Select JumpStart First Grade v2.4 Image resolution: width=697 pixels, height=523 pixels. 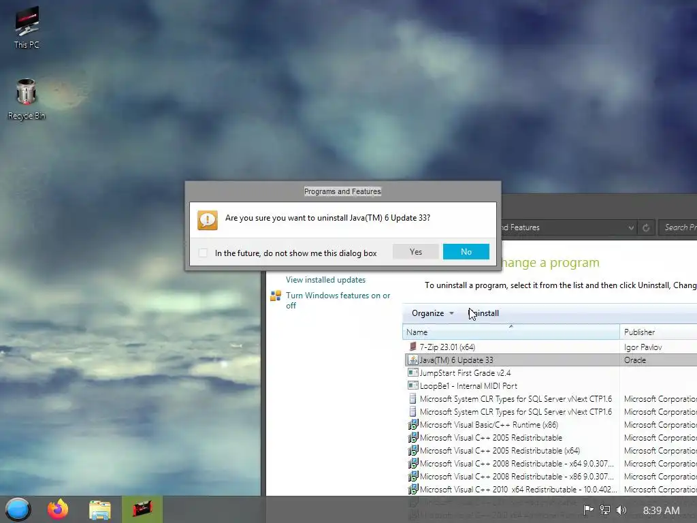click(x=465, y=373)
